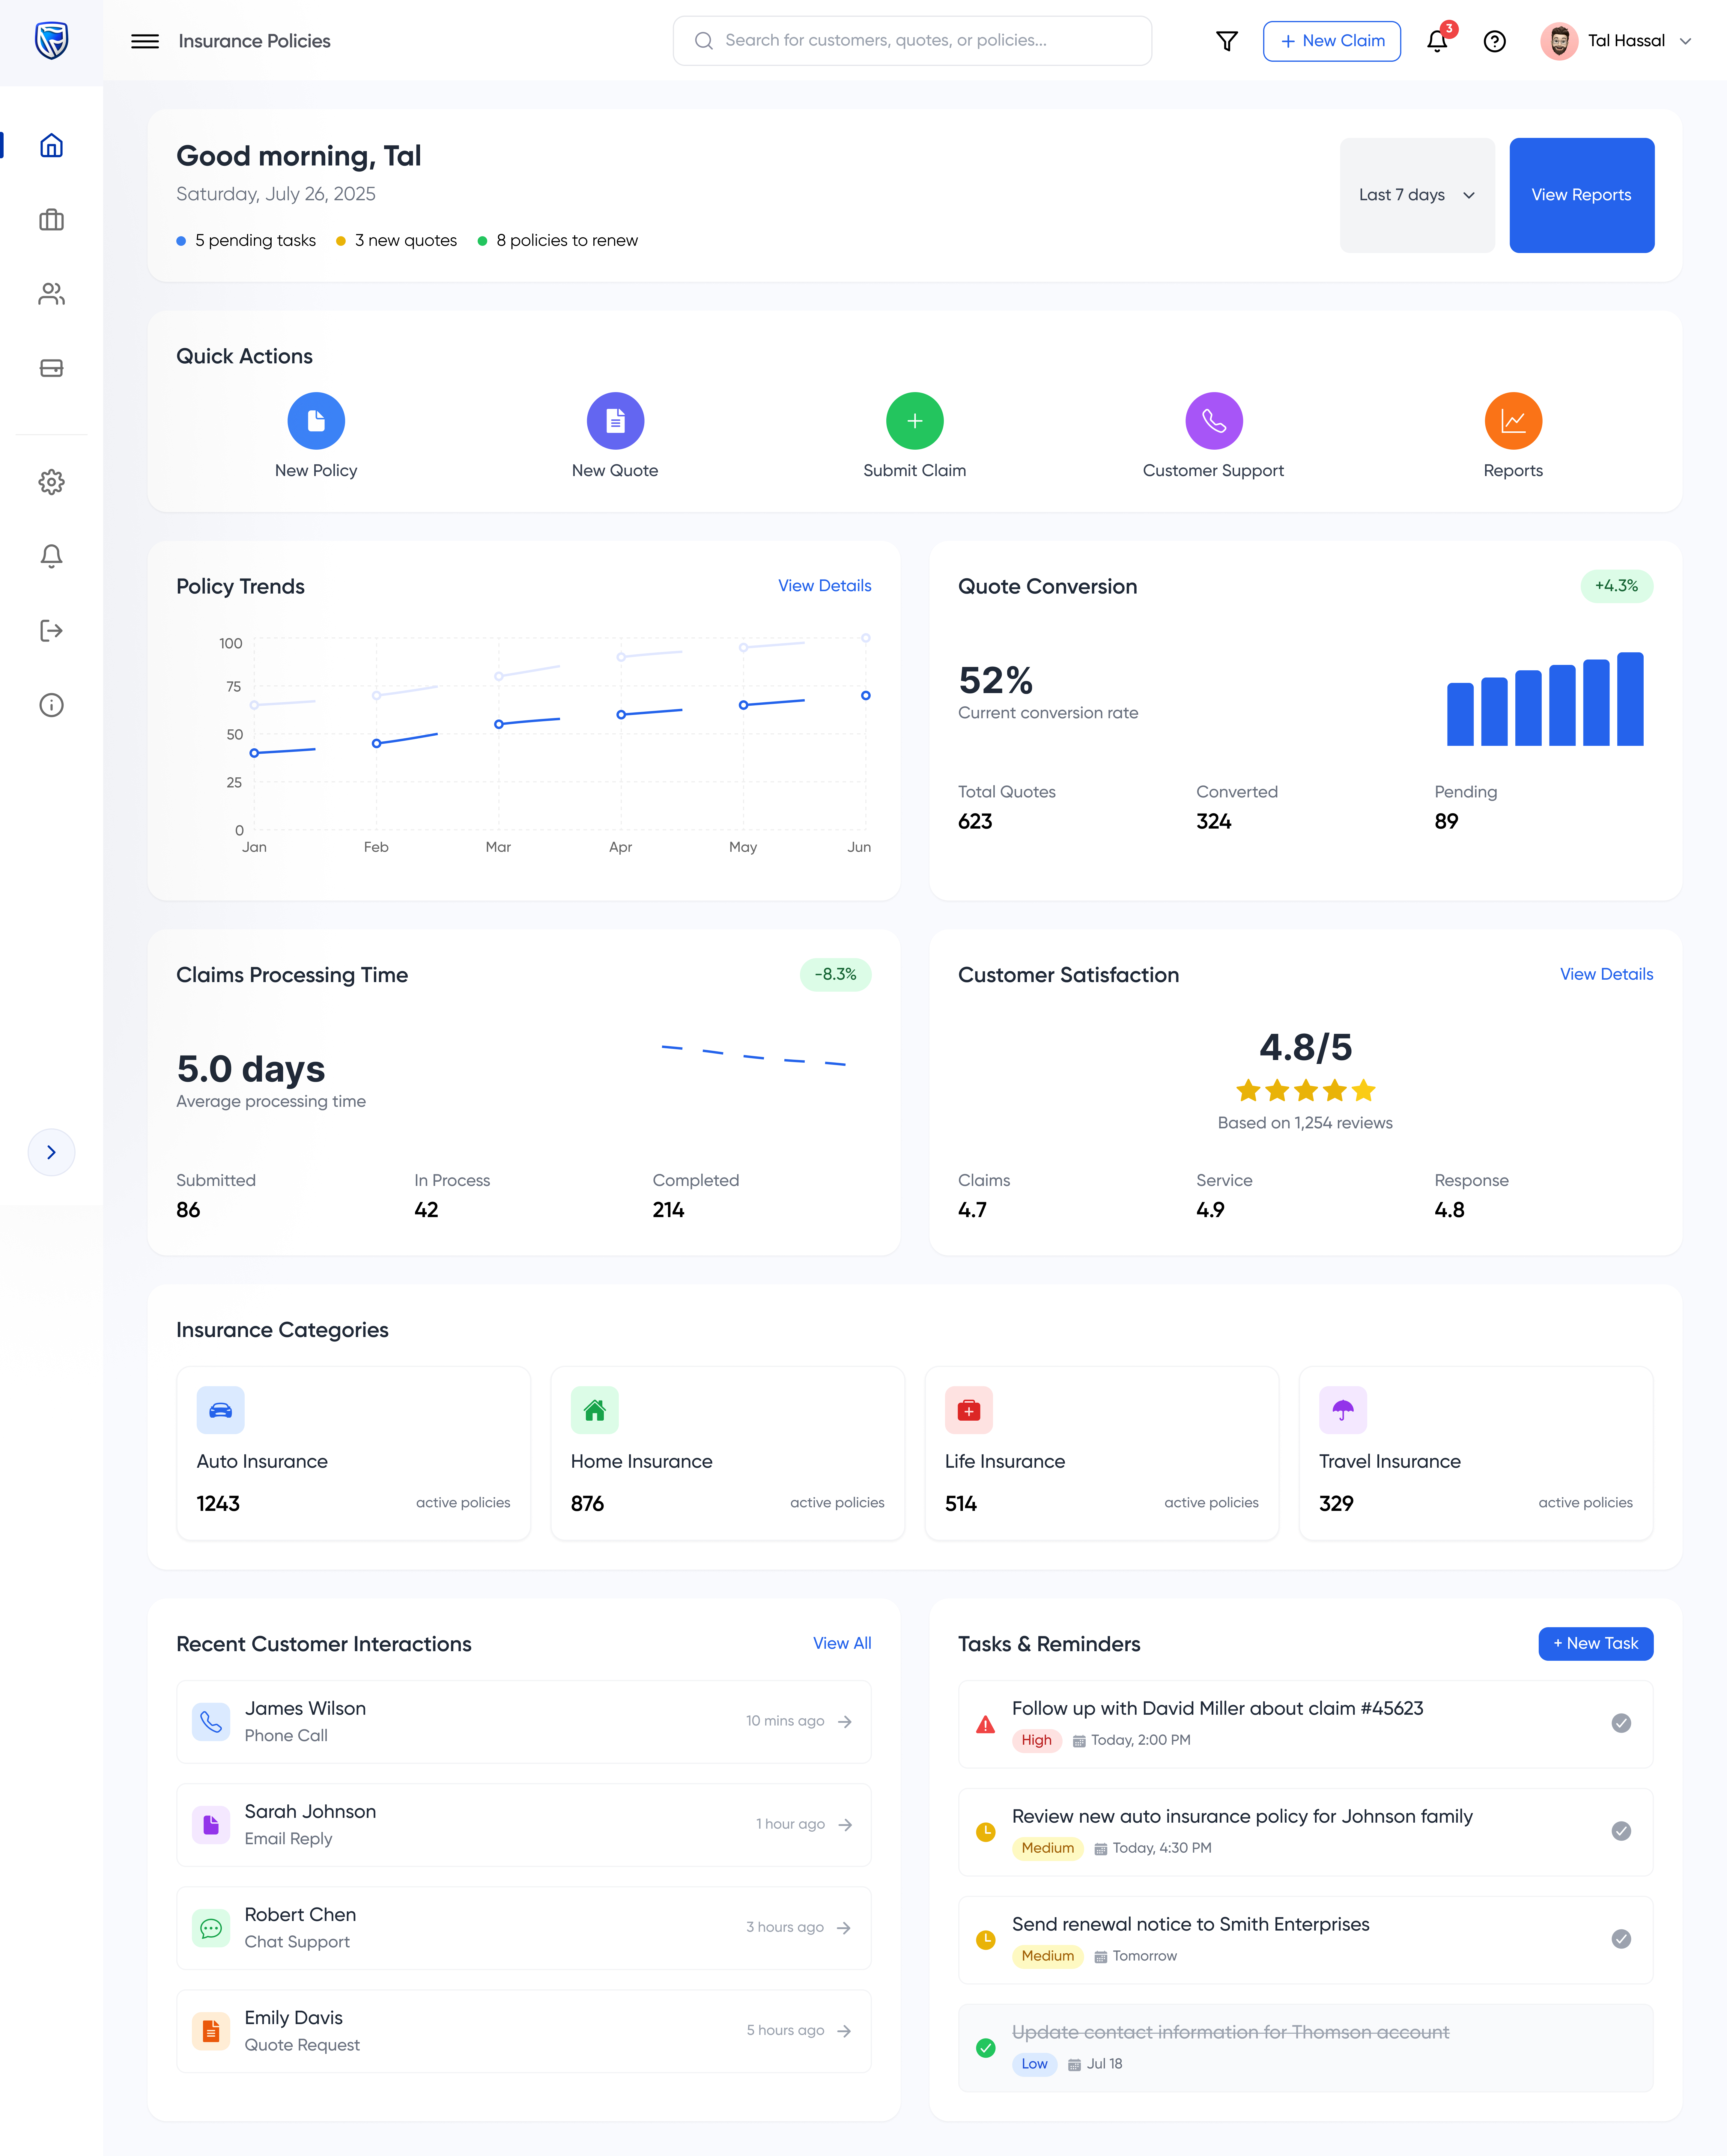Image resolution: width=1727 pixels, height=2156 pixels.
Task: Open View Details link in Policy Trends
Action: click(824, 586)
